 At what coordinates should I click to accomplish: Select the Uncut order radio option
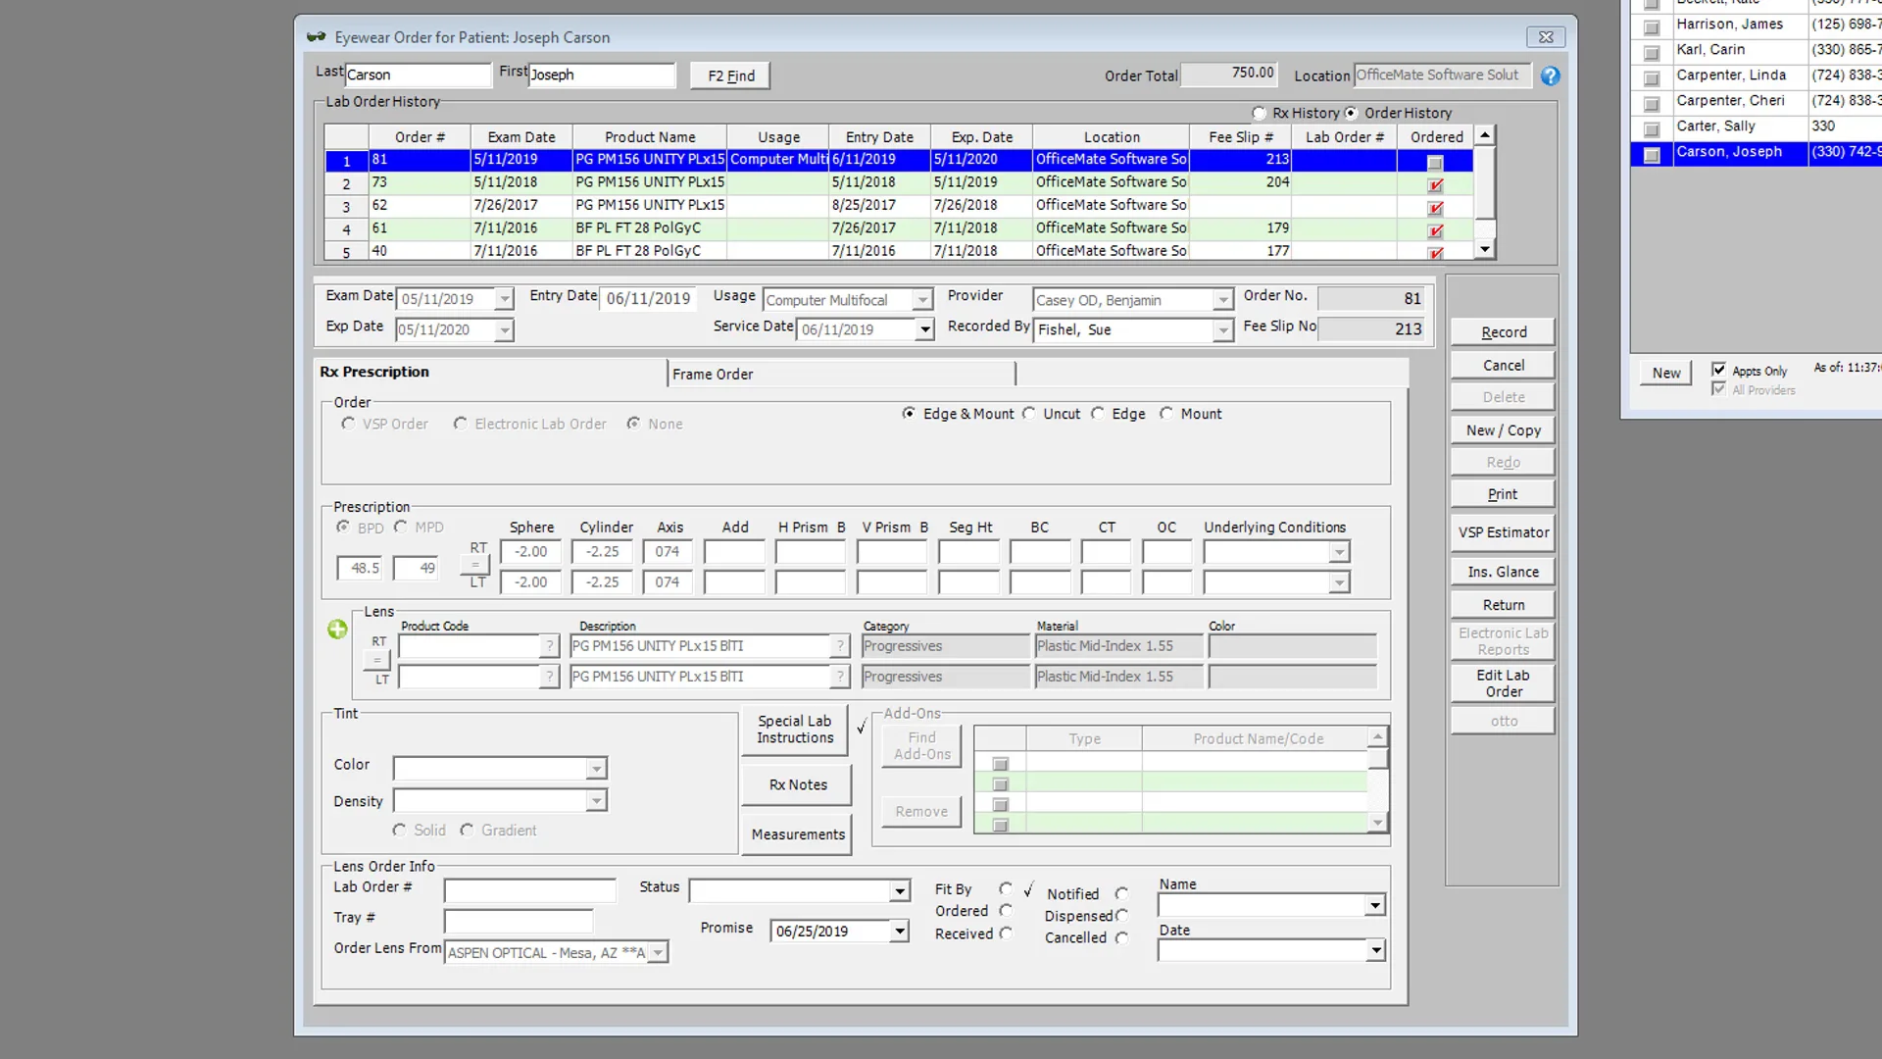pos(1029,414)
